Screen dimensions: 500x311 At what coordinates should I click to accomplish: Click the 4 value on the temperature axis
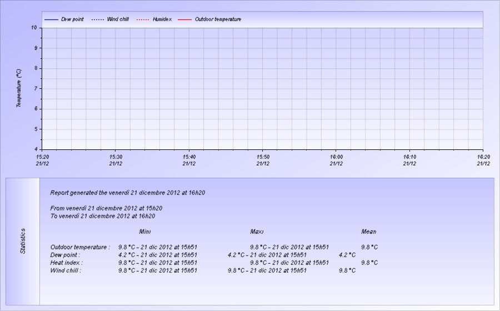coord(36,149)
